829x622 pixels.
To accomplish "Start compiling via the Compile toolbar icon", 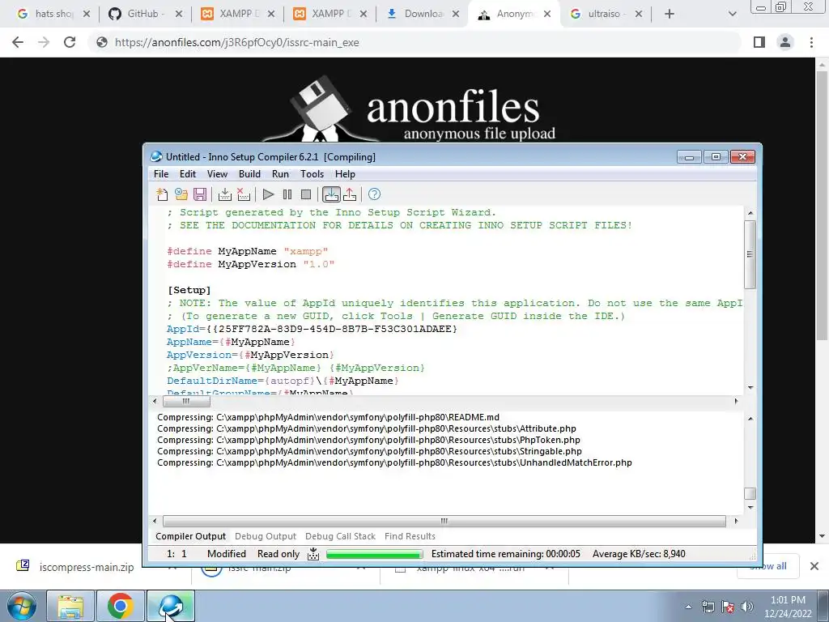I will tap(225, 194).
